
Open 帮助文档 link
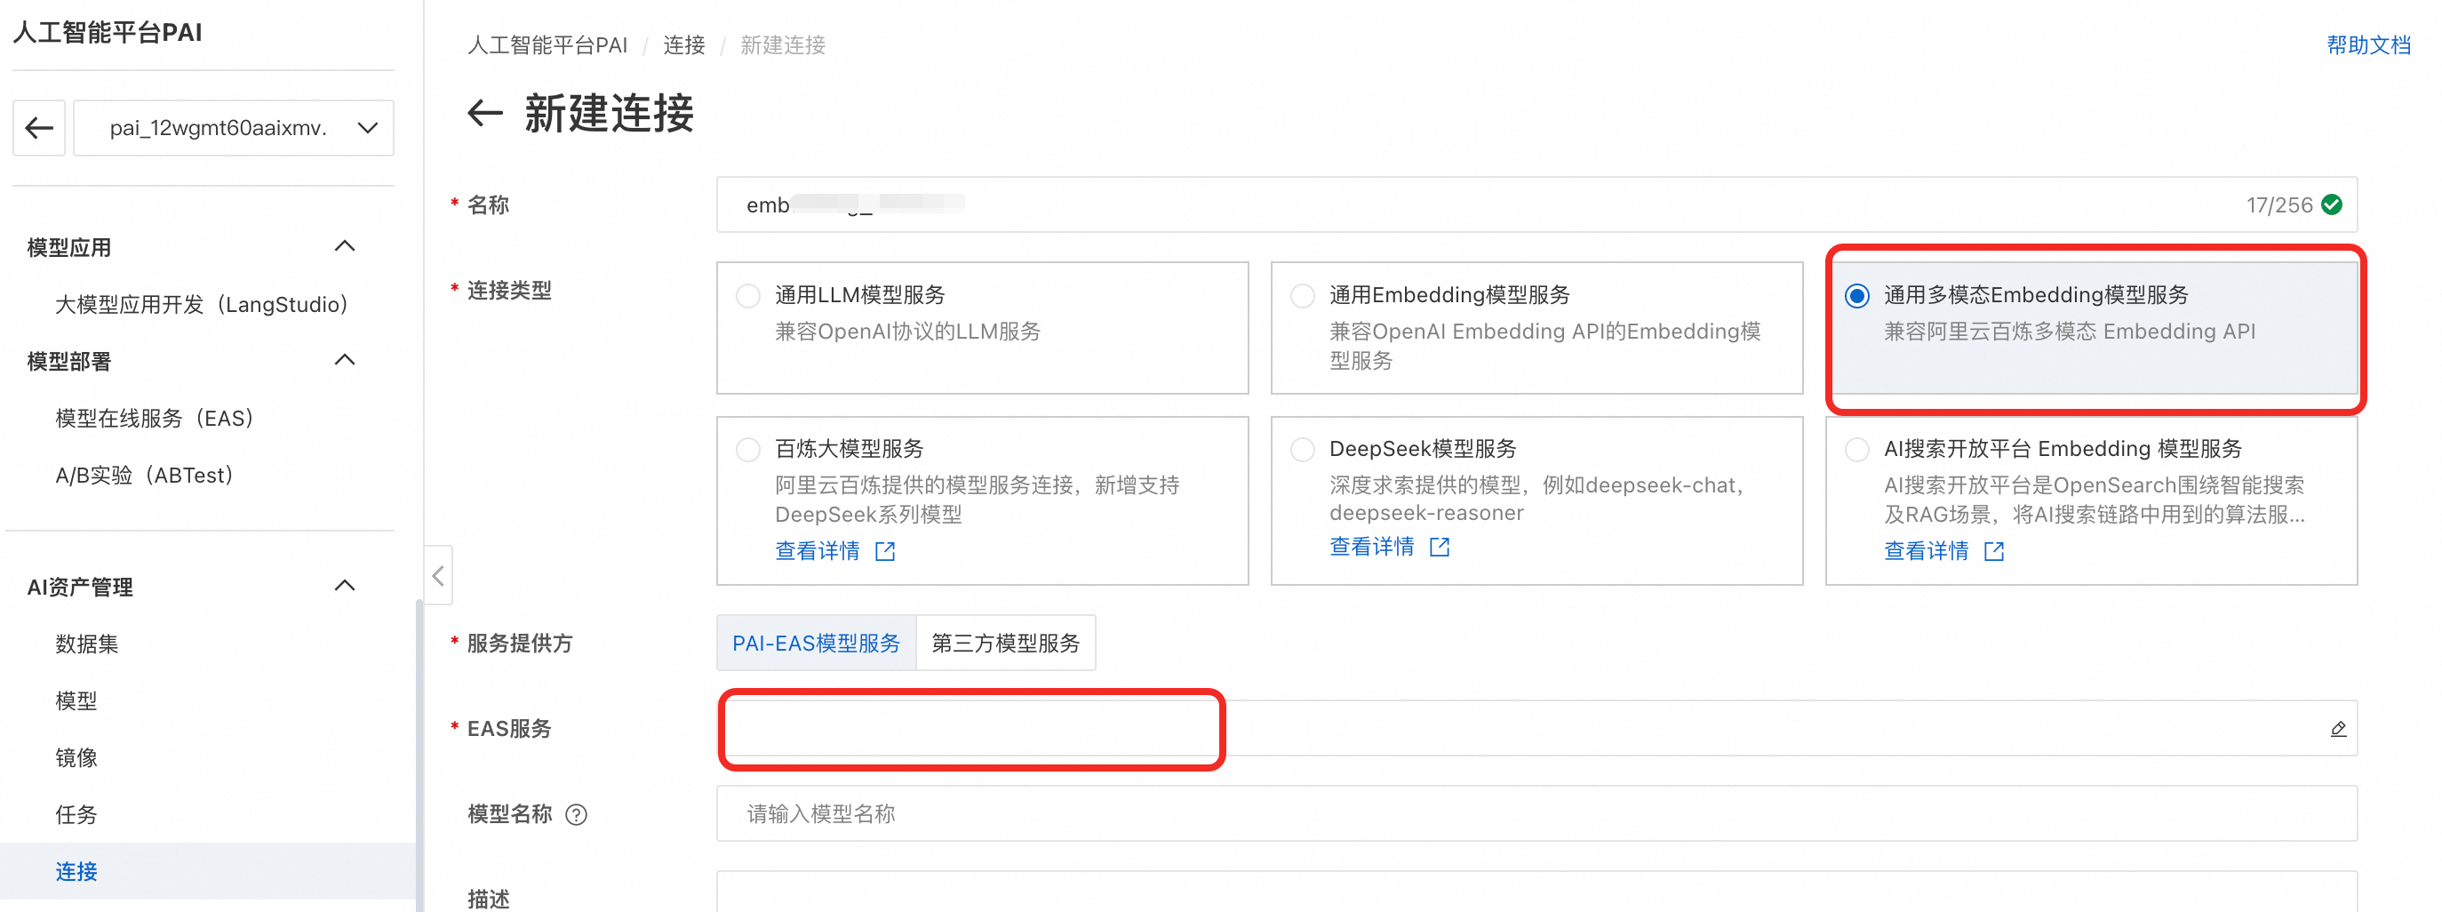click(x=2368, y=44)
